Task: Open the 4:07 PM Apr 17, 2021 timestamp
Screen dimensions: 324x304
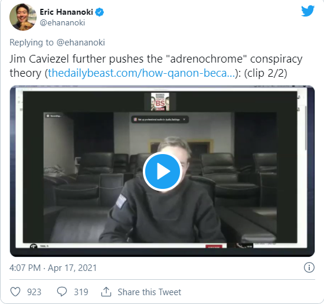Action: pyautogui.click(x=53, y=268)
